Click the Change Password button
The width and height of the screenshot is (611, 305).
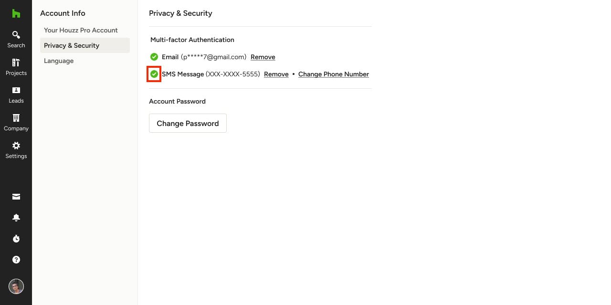[x=188, y=123]
